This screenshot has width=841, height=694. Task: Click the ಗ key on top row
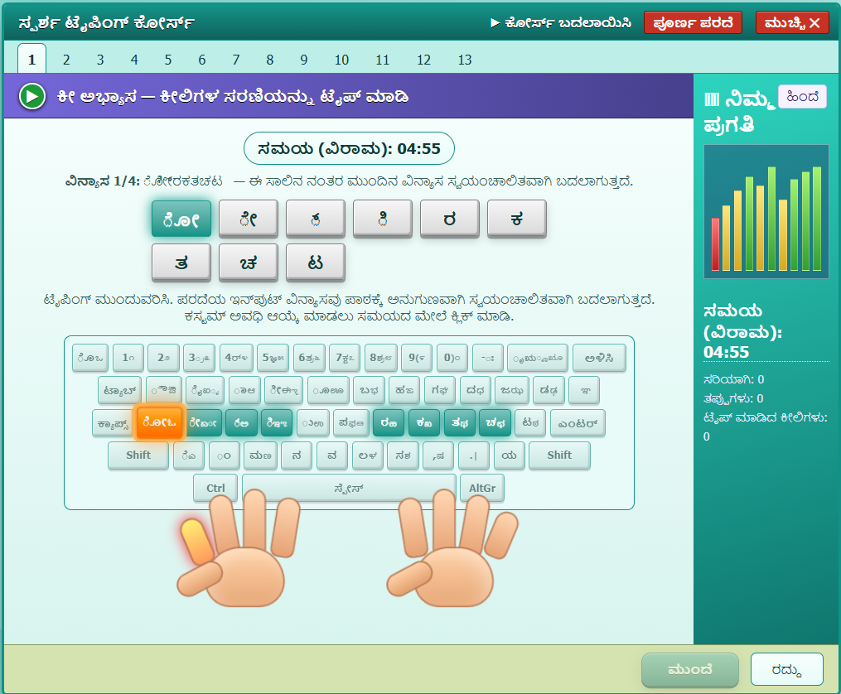[439, 390]
